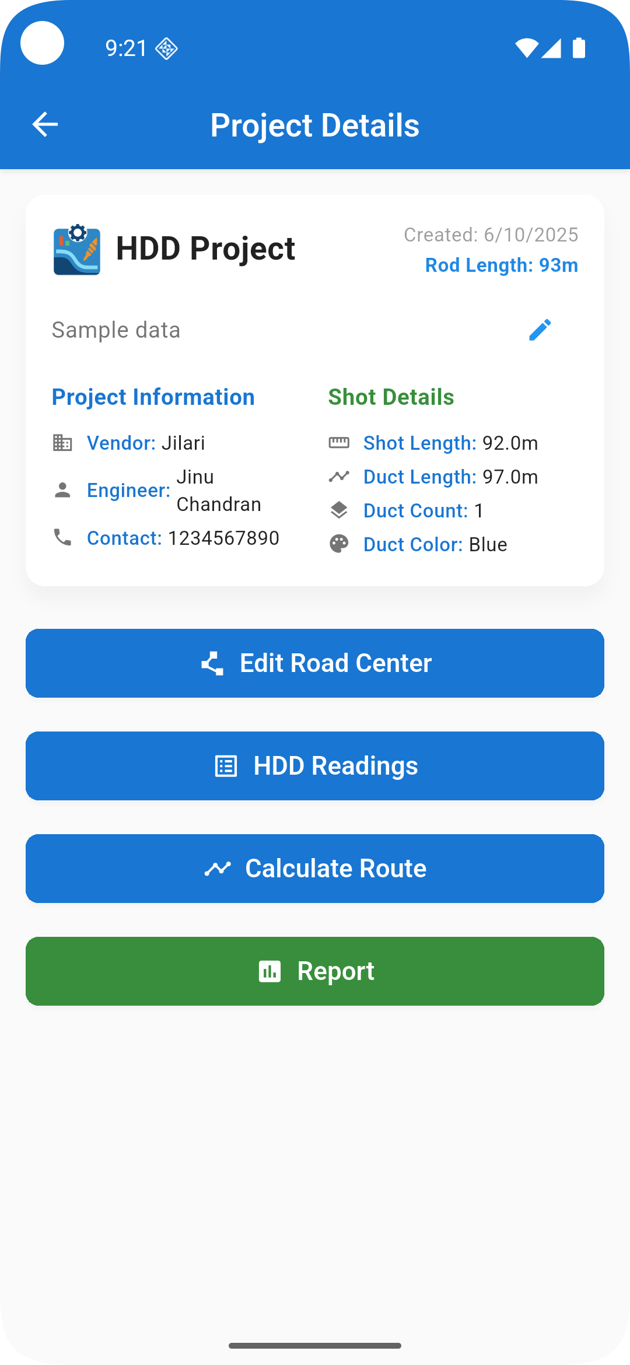
Task: Tap the pencil icon to edit Sample data
Action: tap(541, 330)
